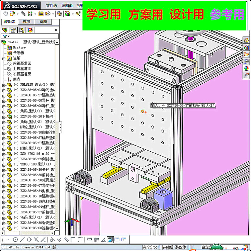Select the line sketch tool at bottom
The image size is (251, 251).
click(x=22, y=240)
